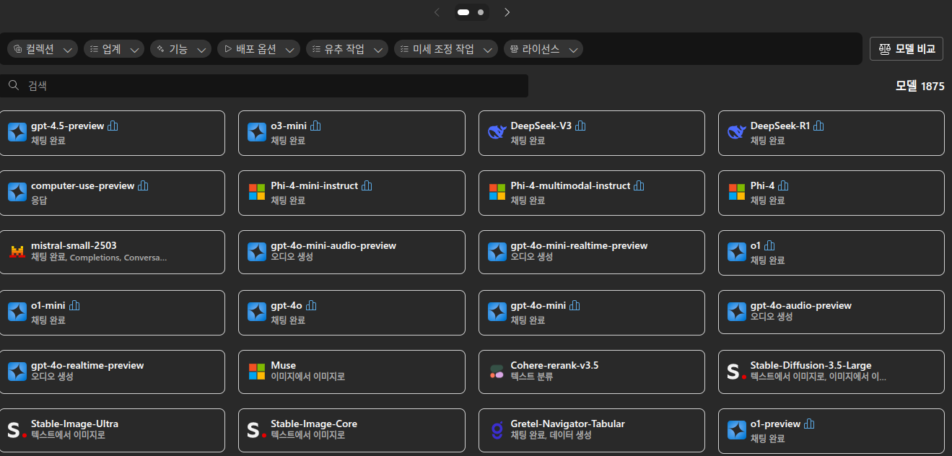This screenshot has height=456, width=952.
Task: Click the benchmark chart icon next to o3-mini
Action: [315, 126]
